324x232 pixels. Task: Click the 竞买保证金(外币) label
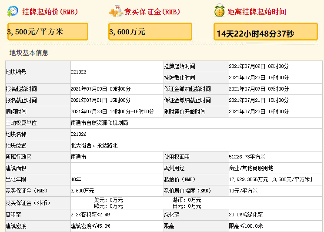[x=28, y=203]
